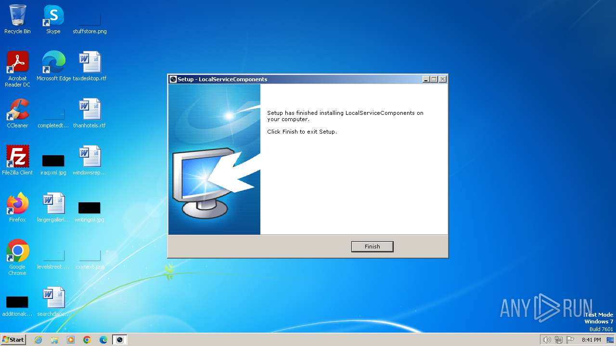The height and width of the screenshot is (346, 616).
Task: Click Finish to exit Setup
Action: point(372,247)
